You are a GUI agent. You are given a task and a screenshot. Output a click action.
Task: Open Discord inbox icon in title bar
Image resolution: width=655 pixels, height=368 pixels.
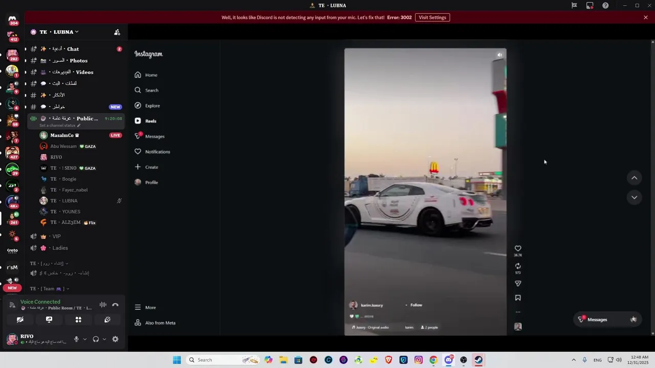pos(590,6)
